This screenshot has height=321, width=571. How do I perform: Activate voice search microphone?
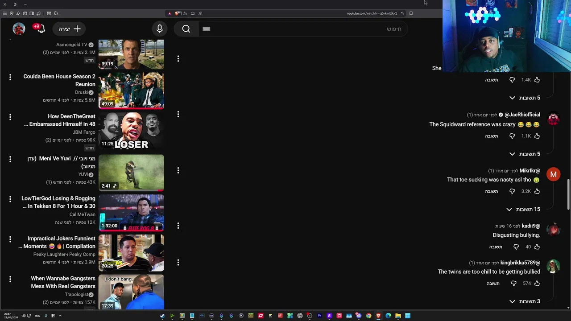pyautogui.click(x=160, y=29)
